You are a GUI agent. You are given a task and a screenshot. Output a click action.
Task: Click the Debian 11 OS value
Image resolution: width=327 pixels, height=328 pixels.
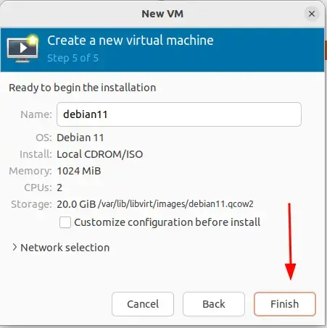(80, 138)
